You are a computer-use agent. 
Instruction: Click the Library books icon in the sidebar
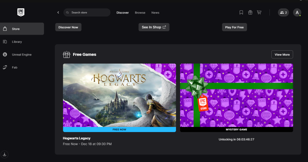pyautogui.click(x=5, y=42)
